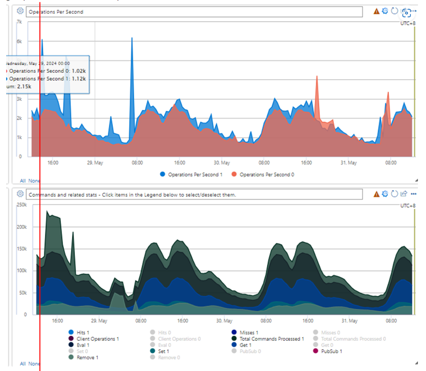Click the warning triangle on the bottom chart

click(x=376, y=194)
